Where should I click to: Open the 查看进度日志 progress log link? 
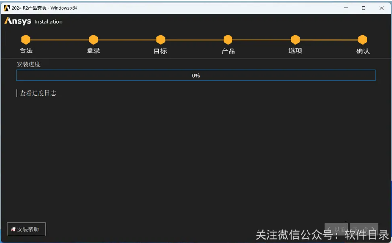point(38,93)
